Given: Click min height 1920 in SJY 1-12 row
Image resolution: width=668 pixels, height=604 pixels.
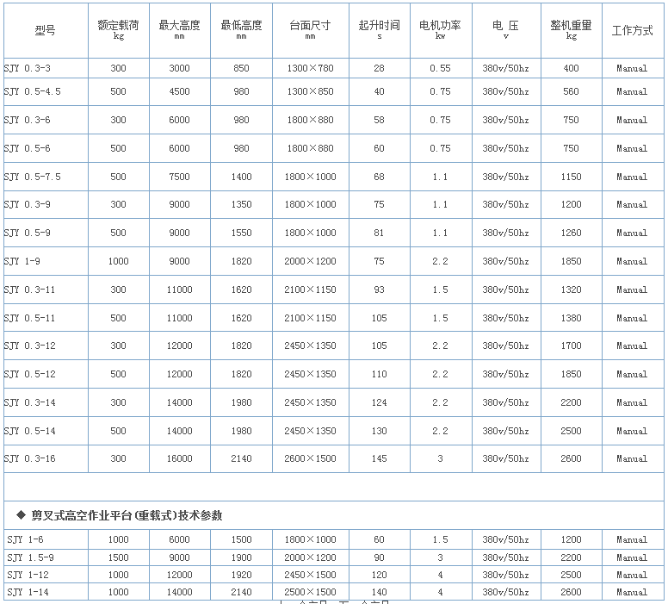Looking at the screenshot, I should tap(242, 575).
